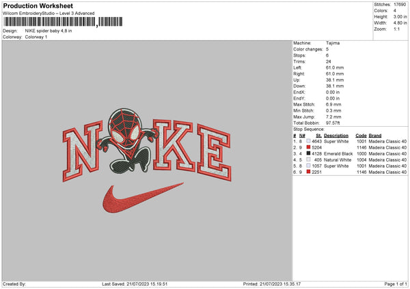The height and width of the screenshot is (289, 410).
Task: Click the design name 'NIKE spider baby 4,8 in'
Action: 49,31
